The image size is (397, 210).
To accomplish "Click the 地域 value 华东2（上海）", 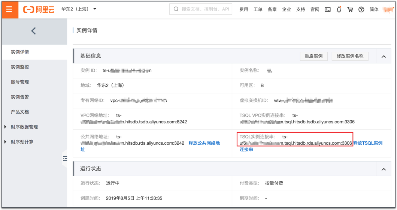I will click(110, 85).
